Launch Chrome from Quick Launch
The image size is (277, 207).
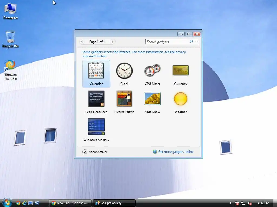(x=18, y=203)
